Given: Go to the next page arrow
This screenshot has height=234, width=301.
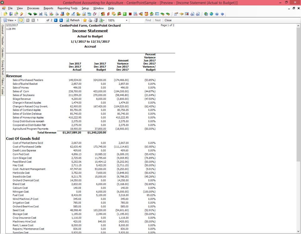Looking at the screenshot, I should click(55, 20).
